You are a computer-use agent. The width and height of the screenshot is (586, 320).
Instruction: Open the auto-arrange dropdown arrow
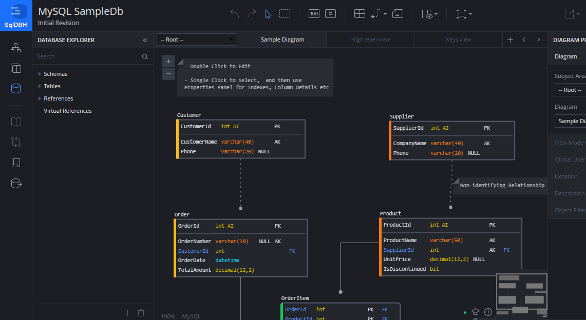tap(470, 14)
